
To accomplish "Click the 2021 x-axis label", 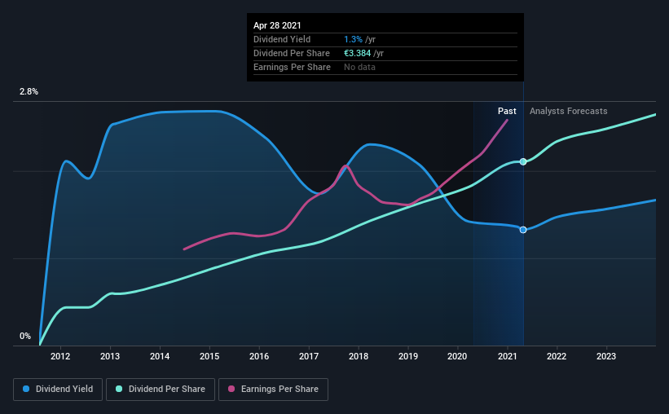I will click(x=508, y=356).
